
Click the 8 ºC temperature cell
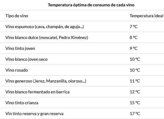tap(134, 37)
